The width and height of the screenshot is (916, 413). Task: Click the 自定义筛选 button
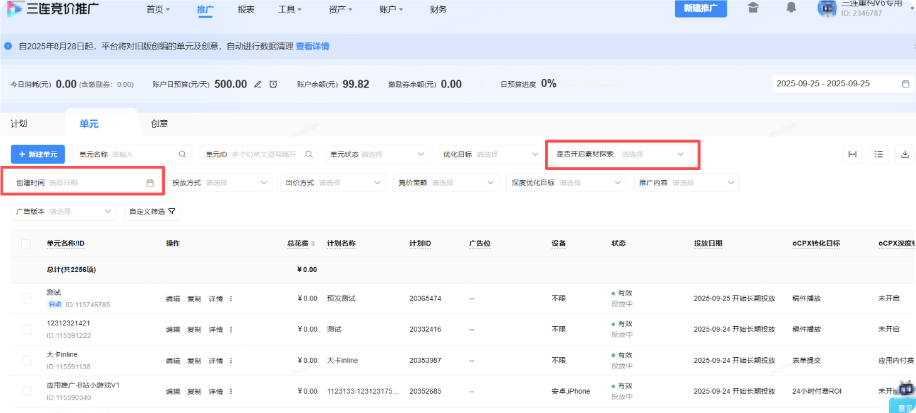[x=152, y=212]
